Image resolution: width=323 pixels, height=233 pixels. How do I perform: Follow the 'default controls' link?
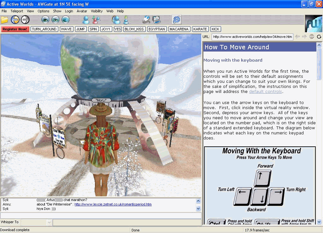point(266,91)
